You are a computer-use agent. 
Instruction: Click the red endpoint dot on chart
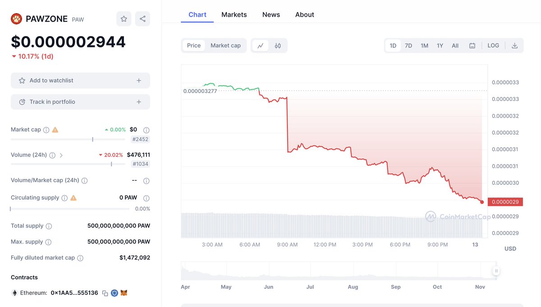(482, 202)
